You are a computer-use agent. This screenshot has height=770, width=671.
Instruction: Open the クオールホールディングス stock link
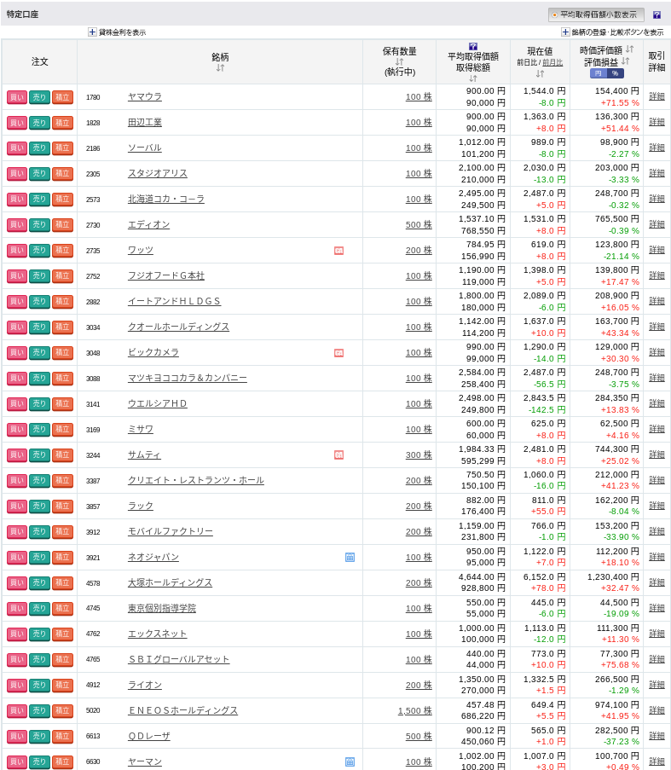pos(179,327)
